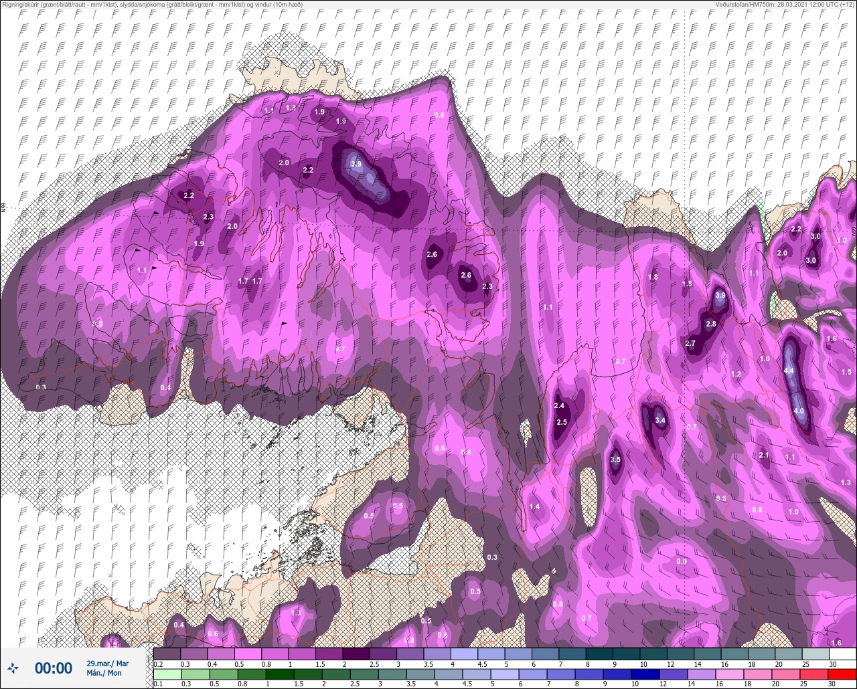The height and width of the screenshot is (689, 857).
Task: Pick the top legend swatch between 4 and 4.5
Action: 464,654
